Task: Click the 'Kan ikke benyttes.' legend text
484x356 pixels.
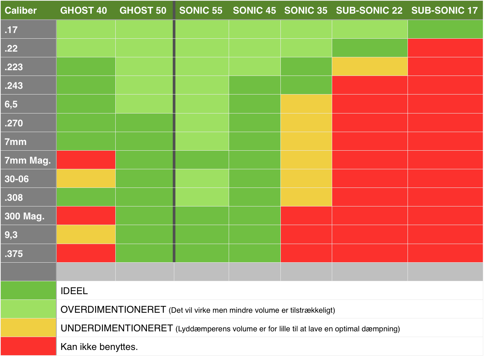Action: [x=99, y=347]
